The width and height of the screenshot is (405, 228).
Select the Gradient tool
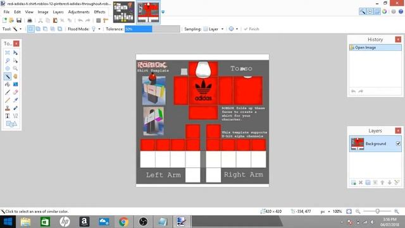click(15, 84)
